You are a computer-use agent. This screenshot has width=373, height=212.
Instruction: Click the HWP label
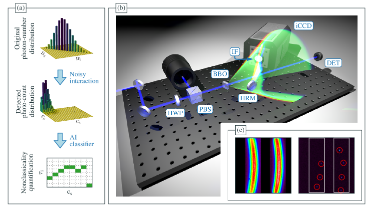pos(175,113)
